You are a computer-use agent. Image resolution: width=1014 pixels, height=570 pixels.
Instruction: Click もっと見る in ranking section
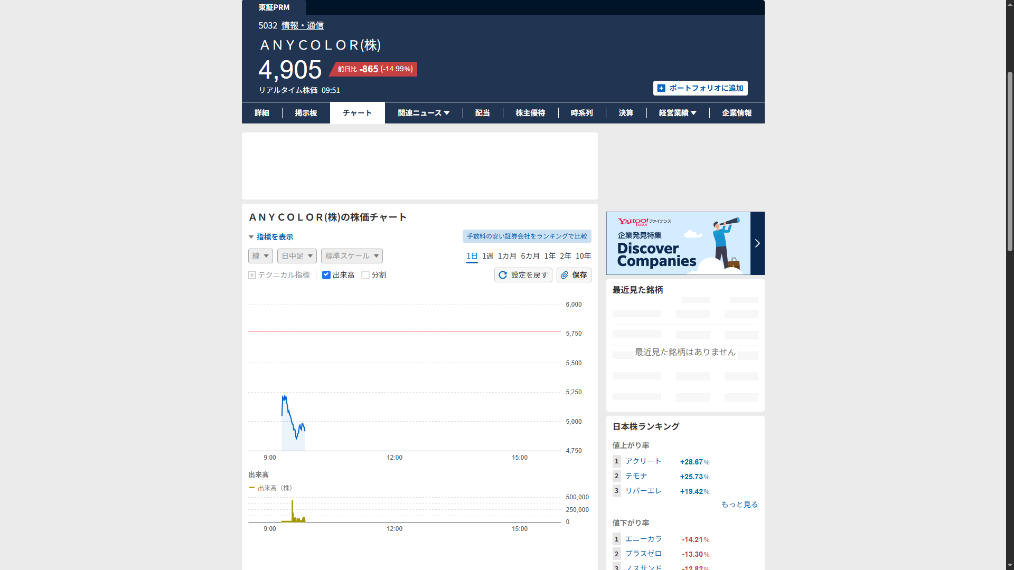point(739,505)
